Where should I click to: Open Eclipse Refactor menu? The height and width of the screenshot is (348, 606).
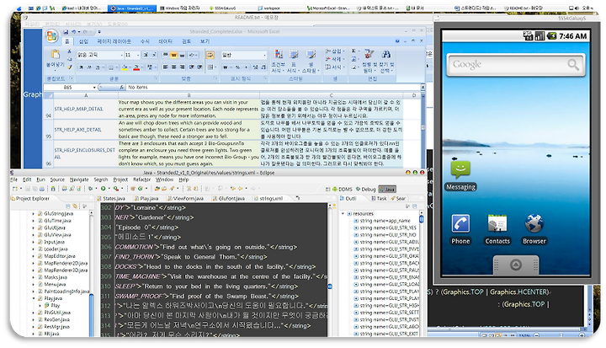(142, 179)
